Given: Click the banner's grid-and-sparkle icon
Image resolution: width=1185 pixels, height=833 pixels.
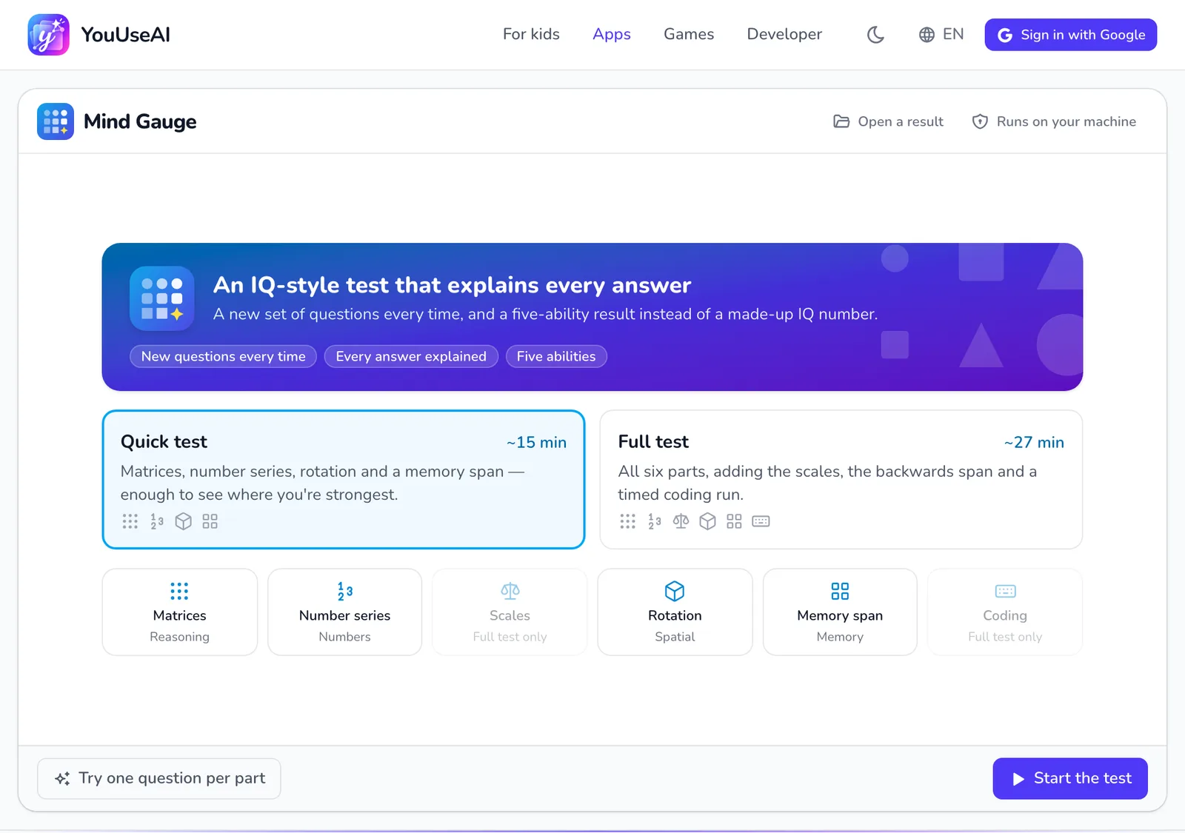Looking at the screenshot, I should (x=162, y=298).
